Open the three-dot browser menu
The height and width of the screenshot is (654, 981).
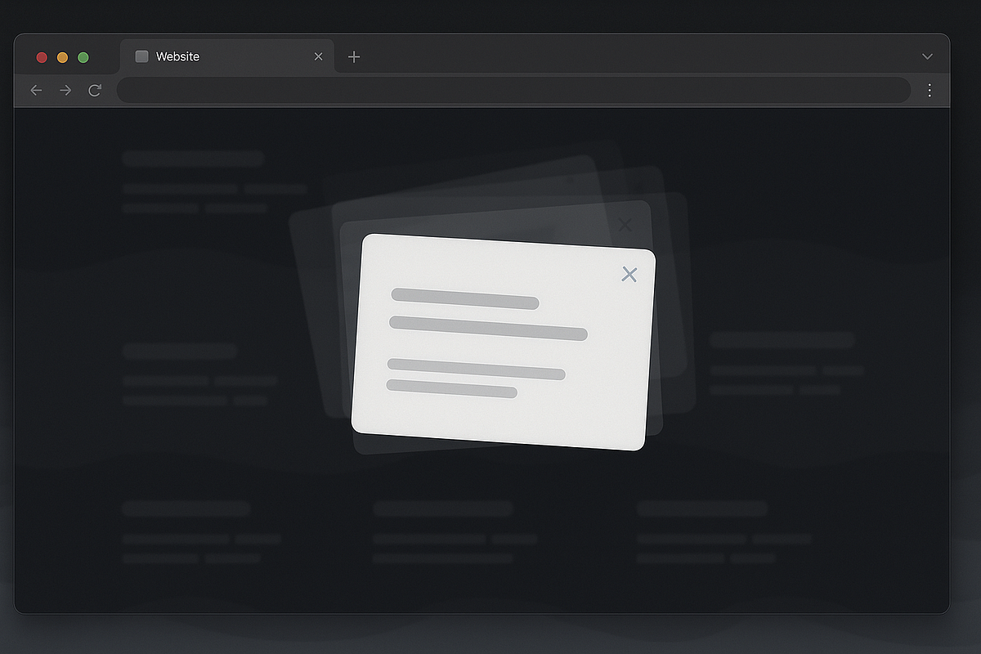pos(929,90)
